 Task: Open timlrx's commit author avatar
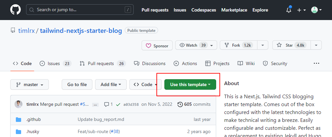[x=18, y=104]
